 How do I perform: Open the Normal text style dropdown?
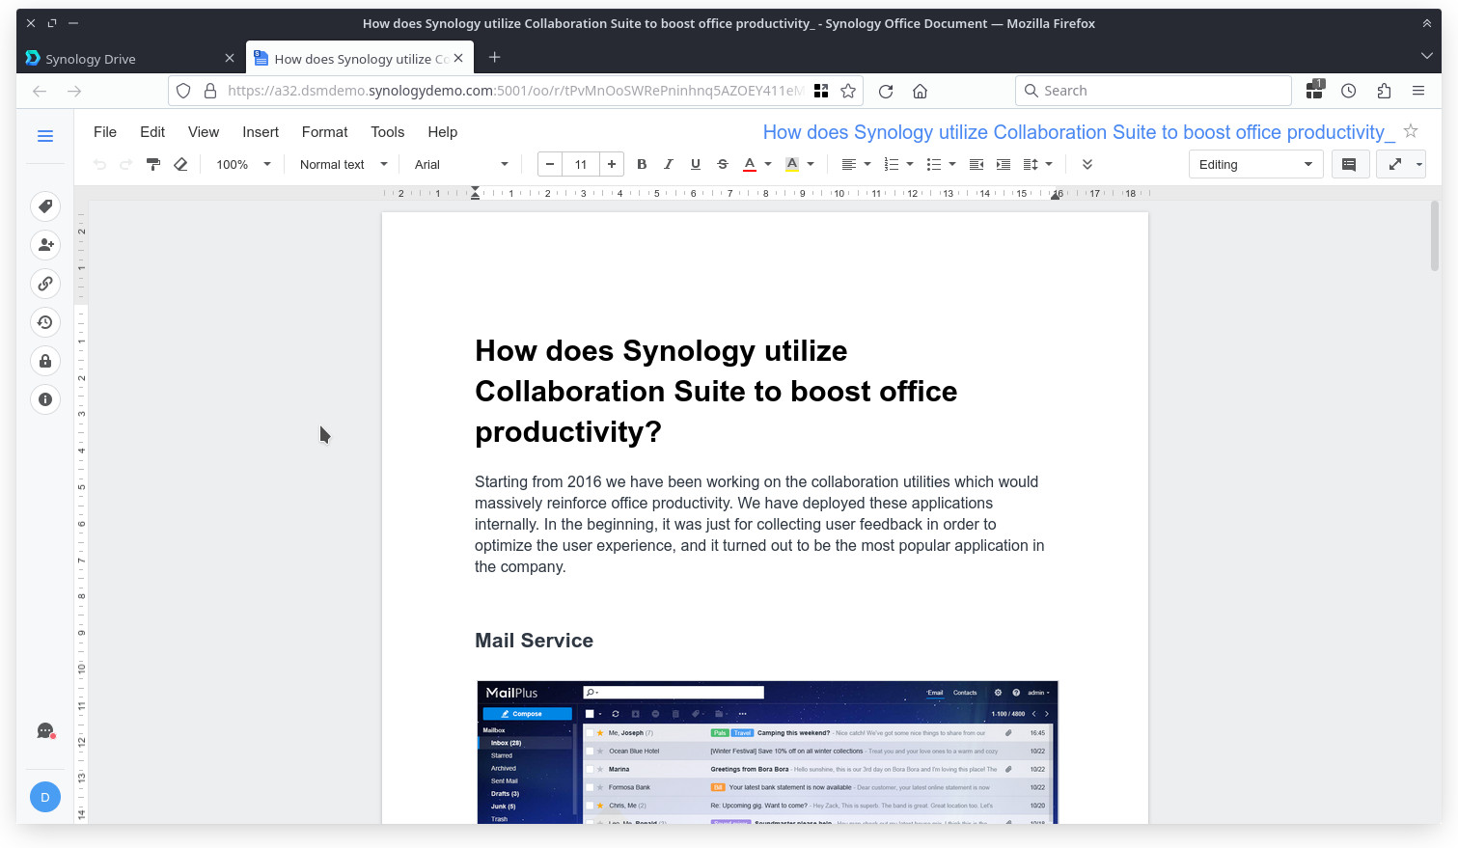pos(343,164)
